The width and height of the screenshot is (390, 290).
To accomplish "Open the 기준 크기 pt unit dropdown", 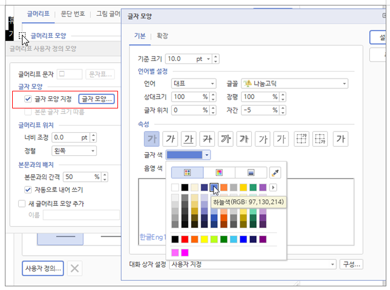I will (x=209, y=59).
